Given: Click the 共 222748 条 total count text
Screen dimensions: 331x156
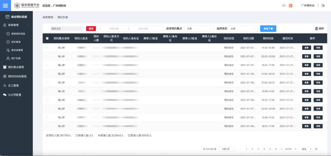Looking at the screenshot, I should click(210, 149).
